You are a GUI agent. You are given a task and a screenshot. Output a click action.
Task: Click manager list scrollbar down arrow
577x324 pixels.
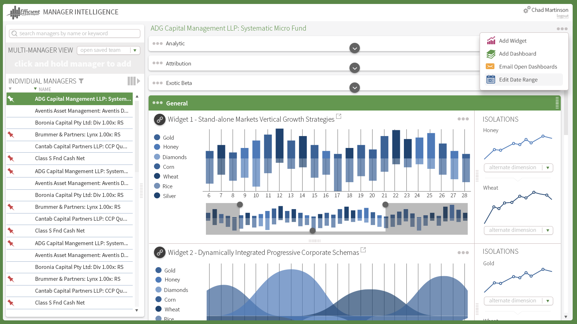click(x=137, y=310)
